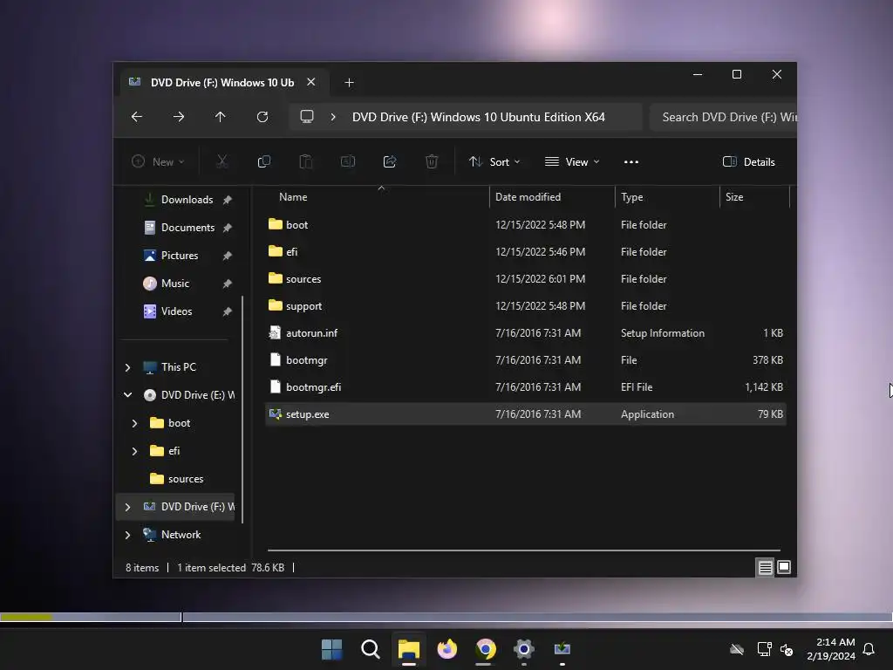The image size is (893, 670).
Task: Click File Explorer taskbar icon
Action: [x=408, y=649]
